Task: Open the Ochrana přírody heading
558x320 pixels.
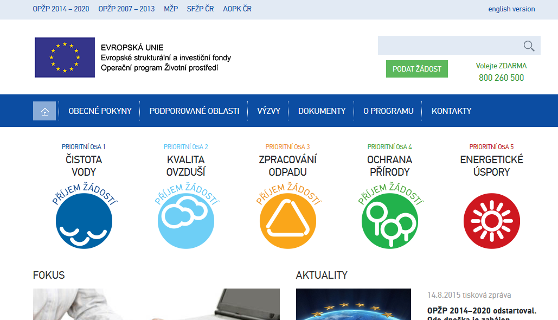Action: point(390,166)
